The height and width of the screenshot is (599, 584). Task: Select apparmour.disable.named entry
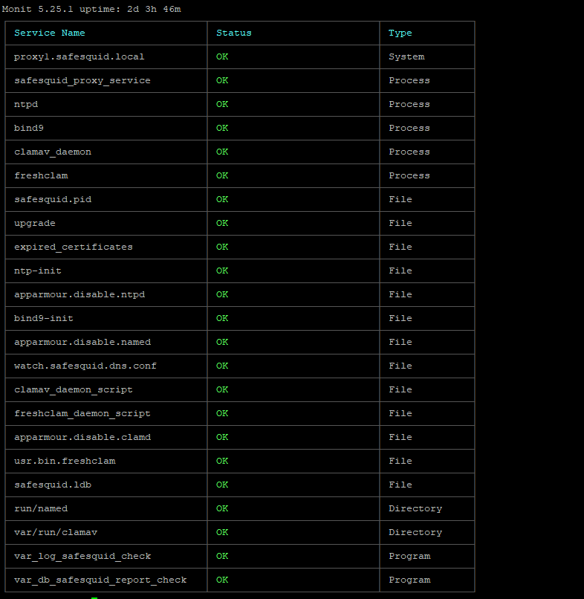(x=82, y=343)
